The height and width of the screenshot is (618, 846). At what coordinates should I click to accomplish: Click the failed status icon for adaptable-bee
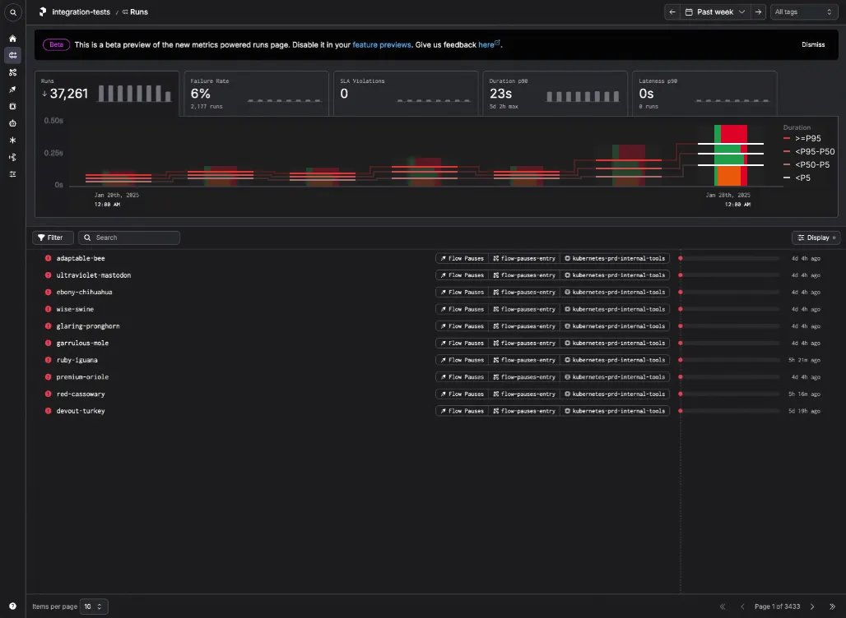click(x=48, y=258)
